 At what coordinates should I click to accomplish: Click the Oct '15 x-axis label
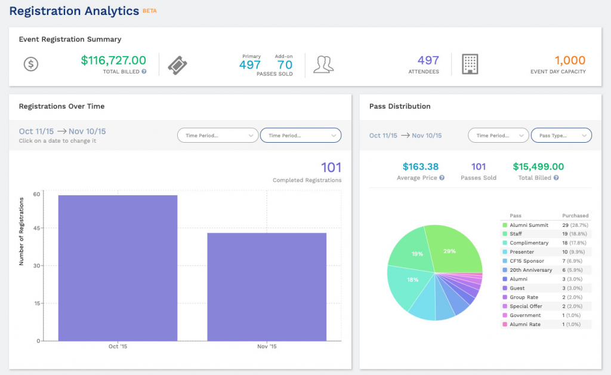coord(118,346)
